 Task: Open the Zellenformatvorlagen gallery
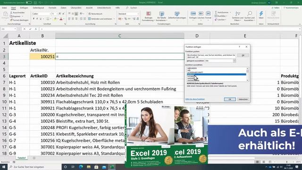pos(177,16)
